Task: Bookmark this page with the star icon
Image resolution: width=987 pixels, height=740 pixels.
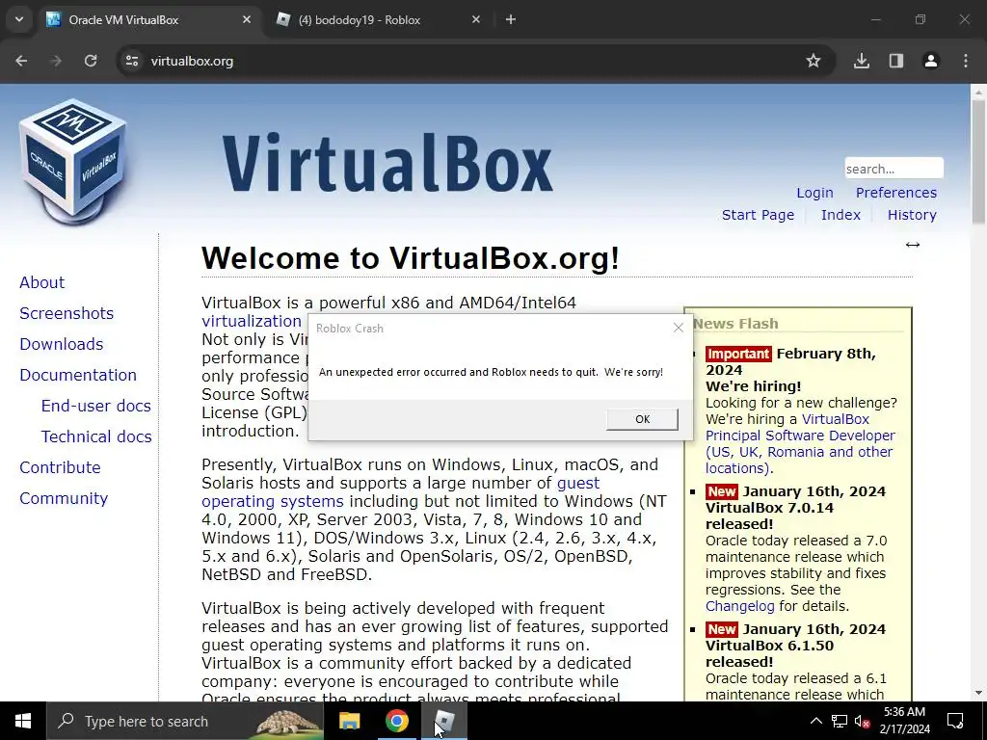Action: click(x=814, y=61)
